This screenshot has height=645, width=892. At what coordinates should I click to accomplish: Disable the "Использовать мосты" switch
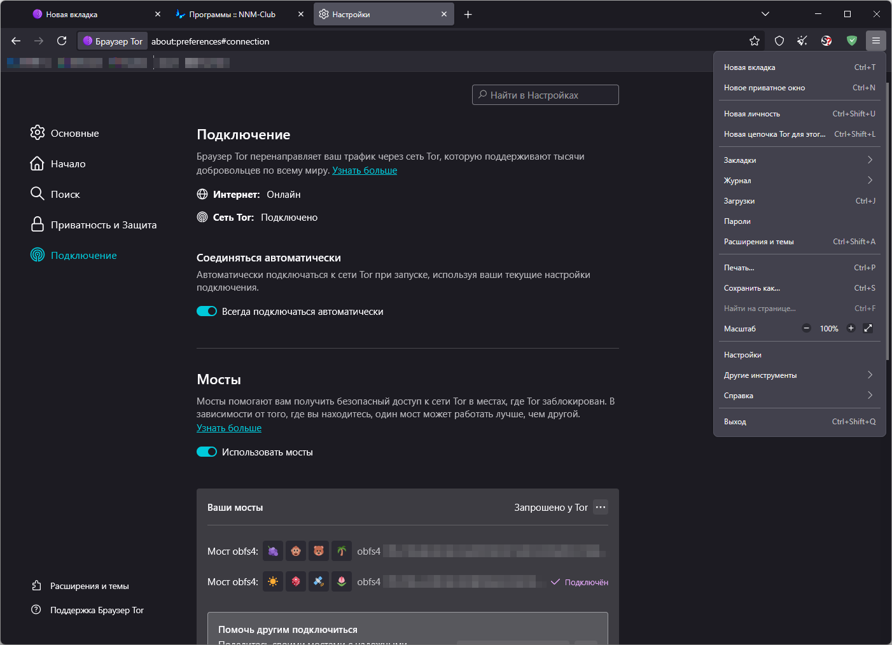pos(207,452)
